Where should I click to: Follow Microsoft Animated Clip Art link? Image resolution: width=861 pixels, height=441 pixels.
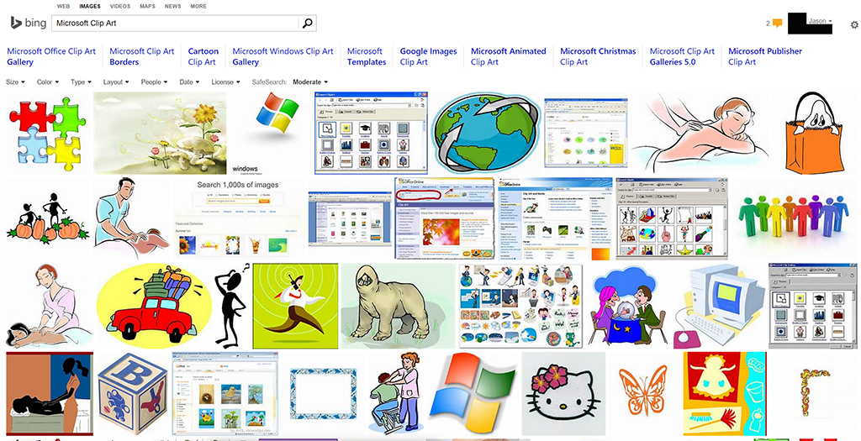pyautogui.click(x=509, y=56)
